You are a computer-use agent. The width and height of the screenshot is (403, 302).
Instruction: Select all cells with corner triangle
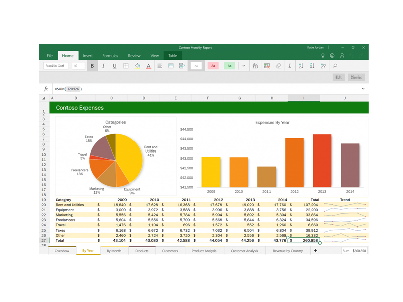point(44,98)
